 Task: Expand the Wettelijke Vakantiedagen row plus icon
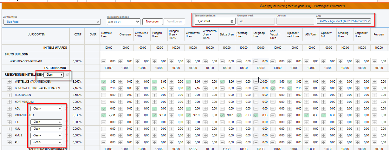[x=9, y=82]
